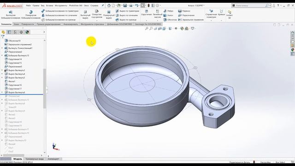This screenshot has height=166, width=295.
Task: Expand the Вырез-Вытянуть5 feature
Action: coord(2,77)
